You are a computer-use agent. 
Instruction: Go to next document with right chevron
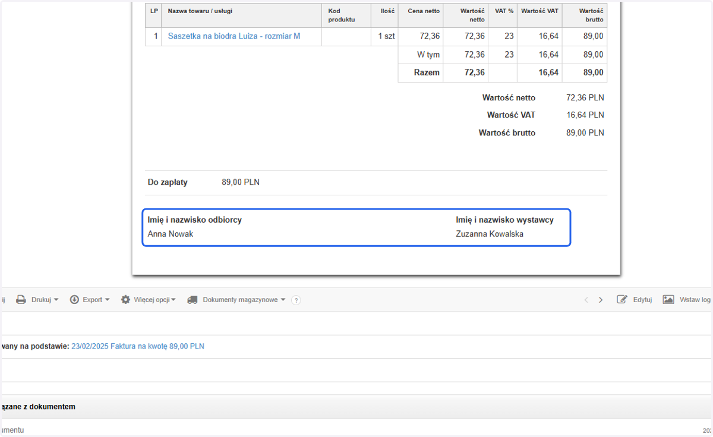click(x=601, y=300)
